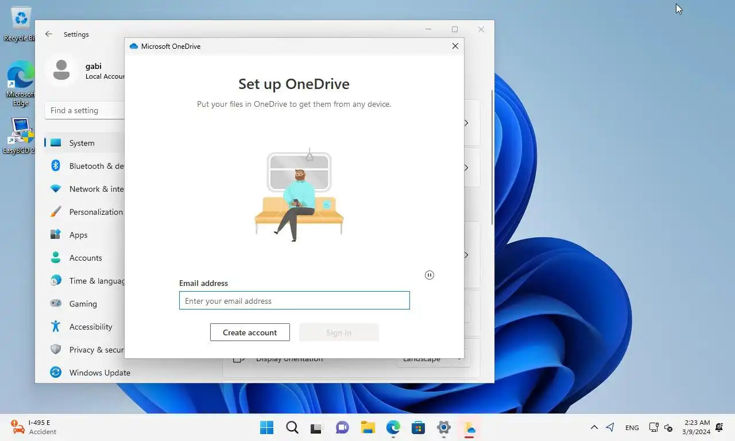This screenshot has height=441, width=735.
Task: Open Personalization in Settings sidebar
Action: coord(84,212)
